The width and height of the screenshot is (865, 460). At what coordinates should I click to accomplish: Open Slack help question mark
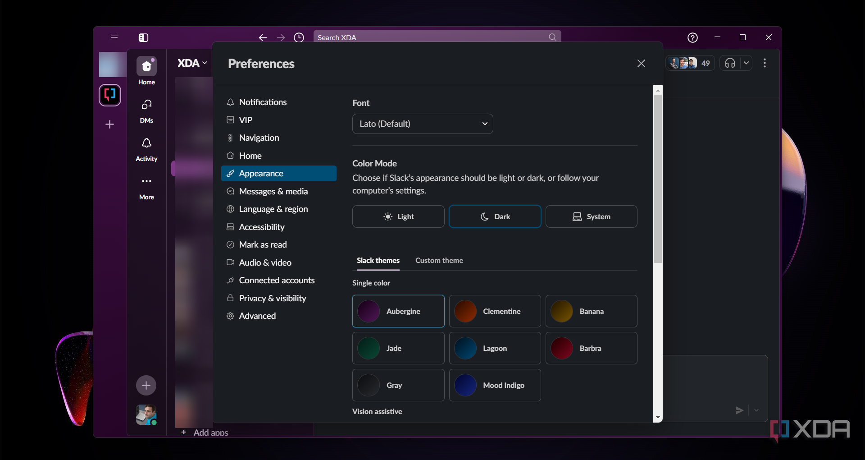pyautogui.click(x=692, y=37)
